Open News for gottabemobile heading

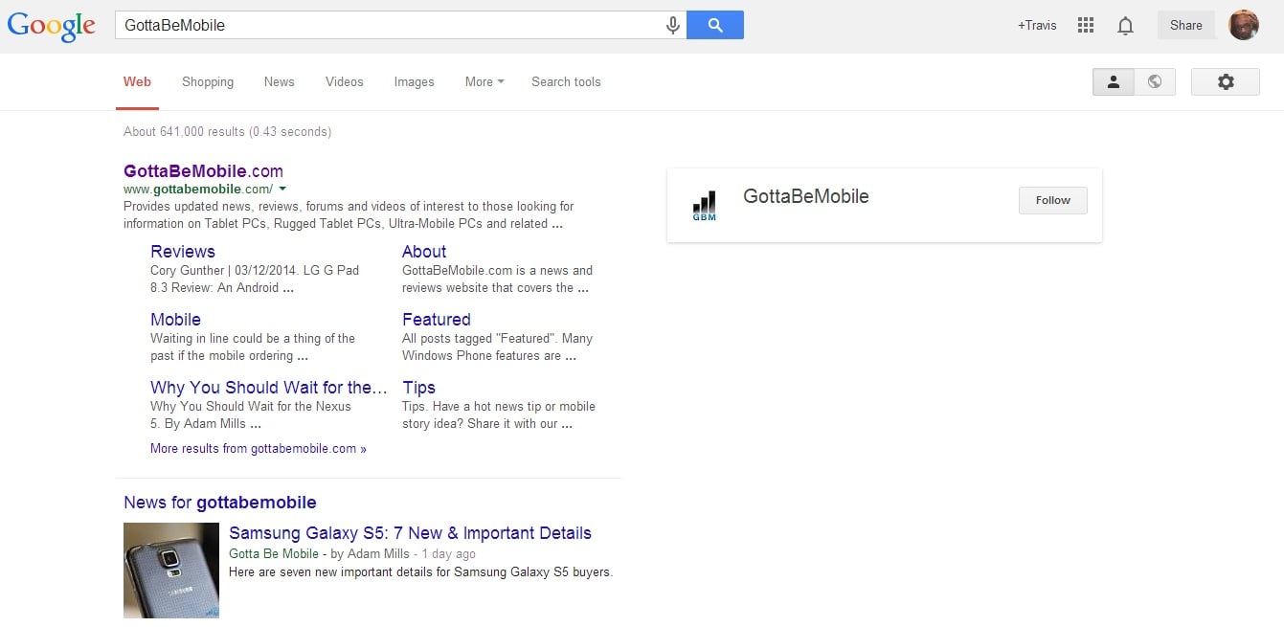pyautogui.click(x=220, y=503)
